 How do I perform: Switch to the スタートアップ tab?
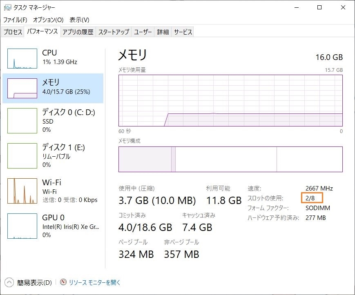114,32
